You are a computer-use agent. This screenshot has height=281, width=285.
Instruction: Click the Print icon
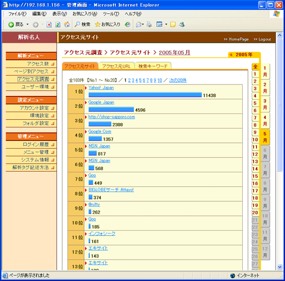point(149,24)
